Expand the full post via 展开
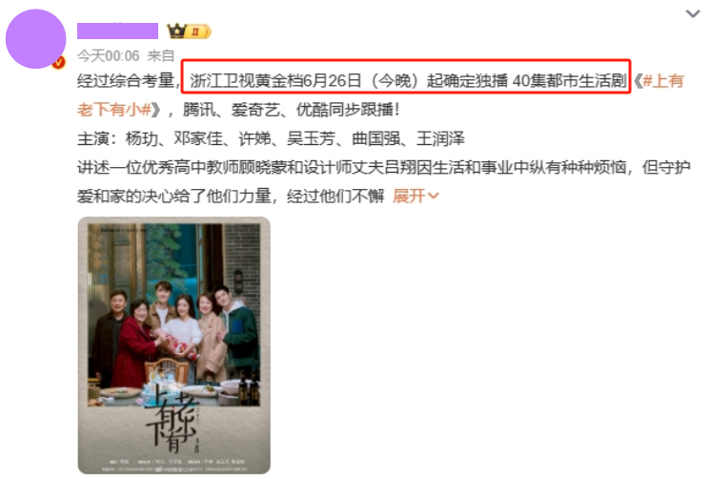The width and height of the screenshot is (710, 479). [409, 196]
